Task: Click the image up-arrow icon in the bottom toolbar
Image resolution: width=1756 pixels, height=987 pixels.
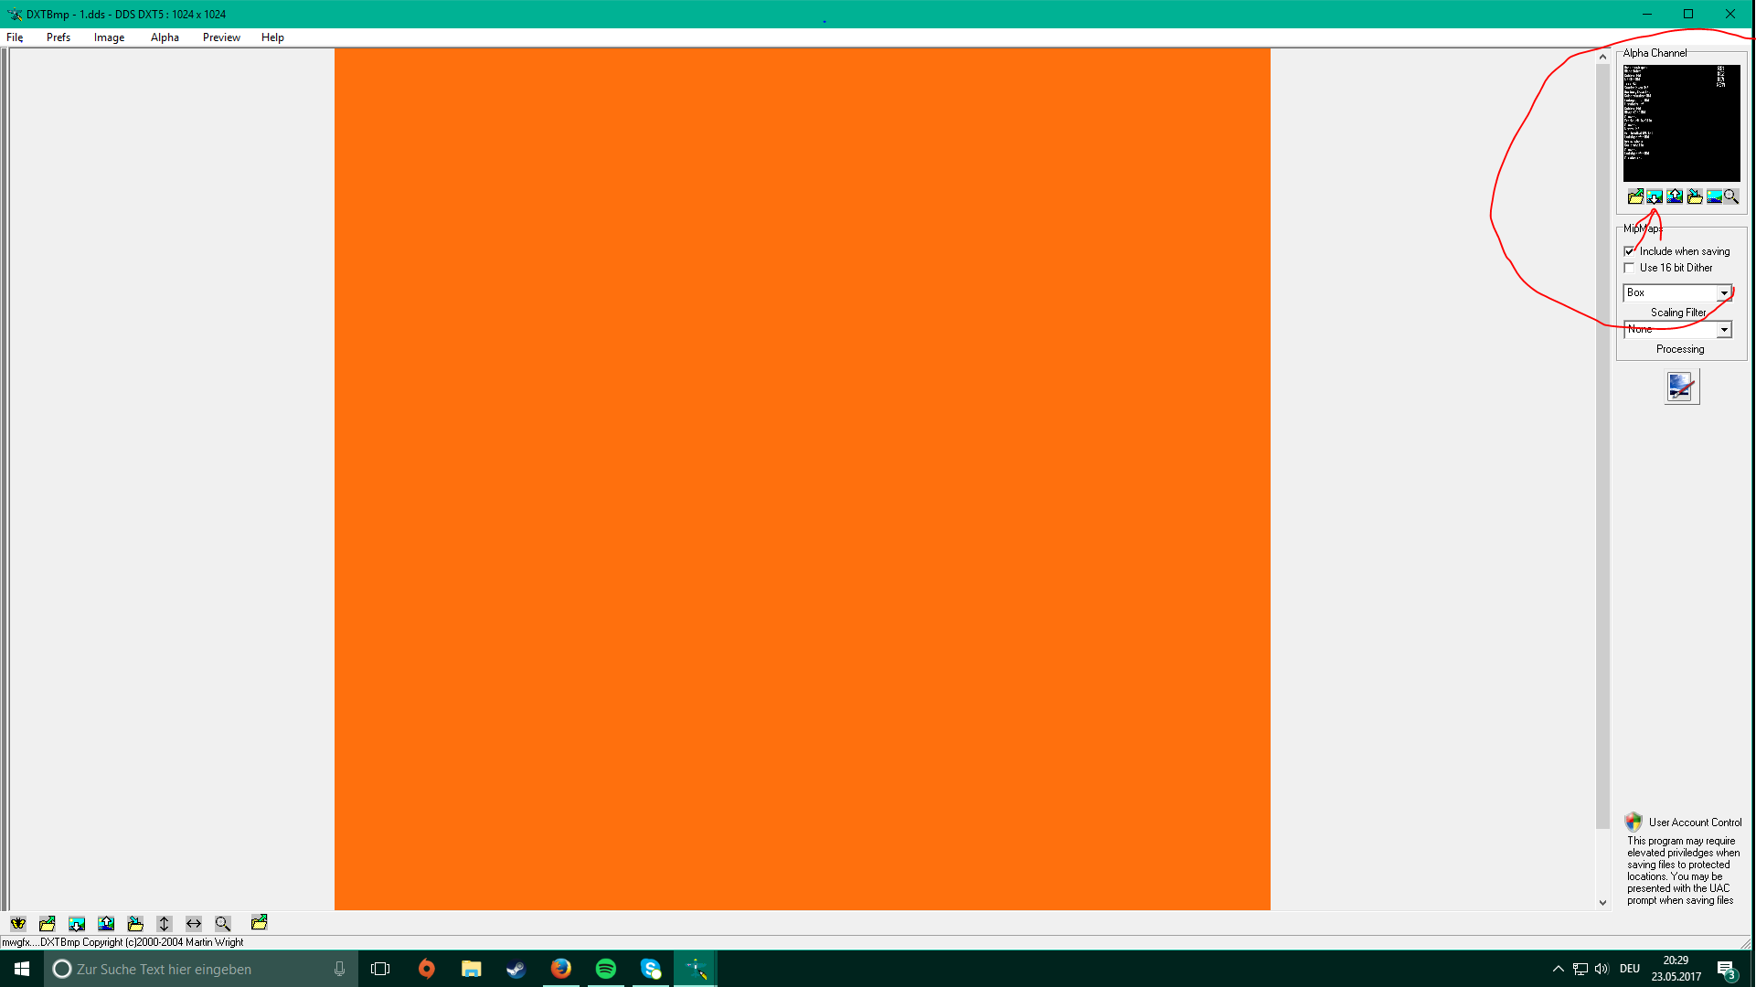Action: (106, 924)
